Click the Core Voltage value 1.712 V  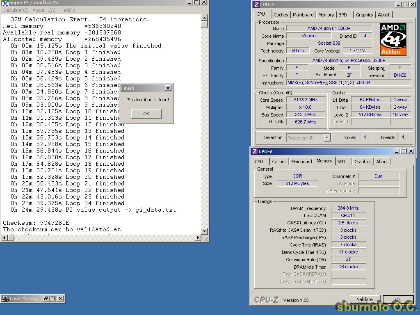click(357, 50)
